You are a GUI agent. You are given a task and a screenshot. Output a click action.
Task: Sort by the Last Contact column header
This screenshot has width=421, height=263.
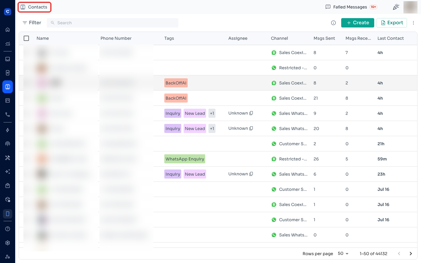(x=391, y=38)
